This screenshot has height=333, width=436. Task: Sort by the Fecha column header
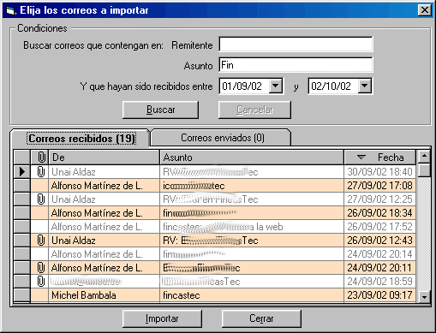[x=380, y=158]
